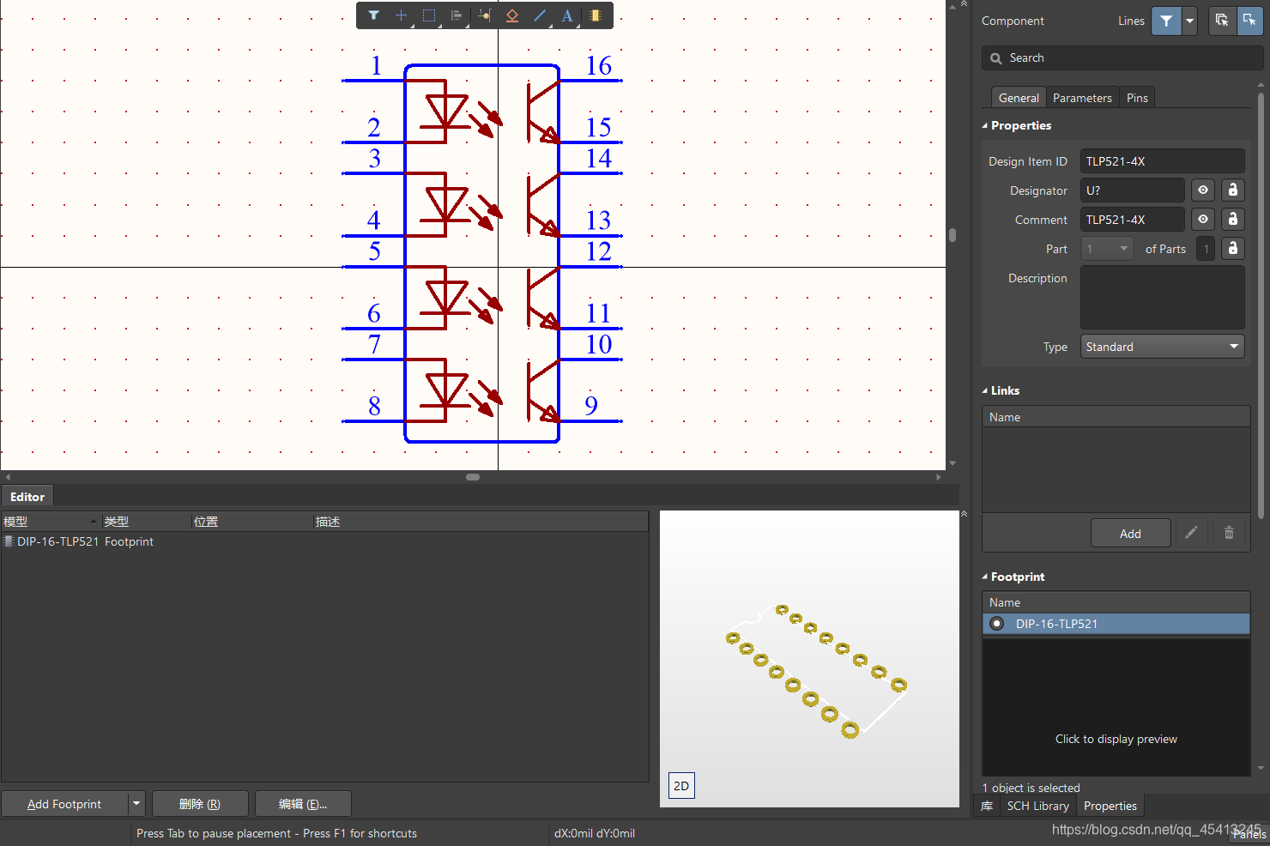This screenshot has height=846, width=1270.
Task: Pick the place line tool
Action: point(540,15)
